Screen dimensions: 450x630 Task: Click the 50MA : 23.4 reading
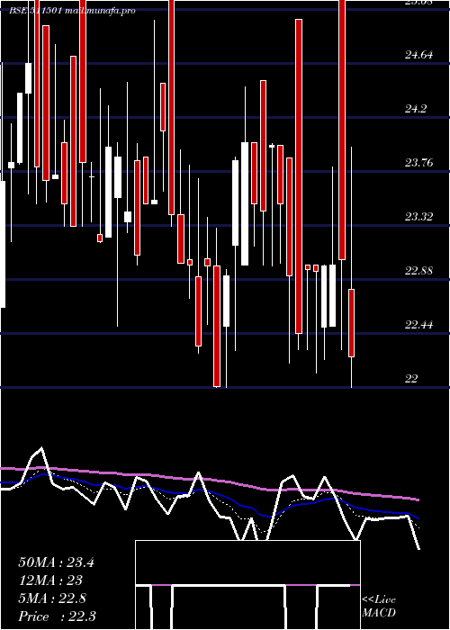56,562
